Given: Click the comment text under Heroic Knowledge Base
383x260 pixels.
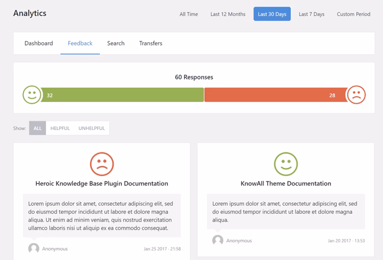Looking at the screenshot, I should point(102,216).
